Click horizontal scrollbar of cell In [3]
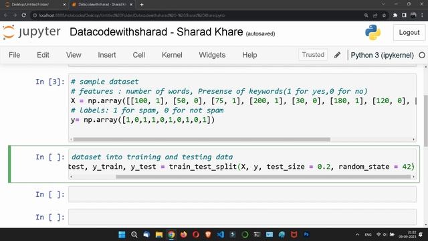 pyautogui.click(x=202, y=139)
